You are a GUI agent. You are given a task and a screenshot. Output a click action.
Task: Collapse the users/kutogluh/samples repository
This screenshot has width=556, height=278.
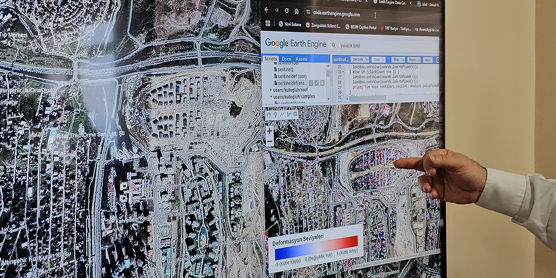271,97
